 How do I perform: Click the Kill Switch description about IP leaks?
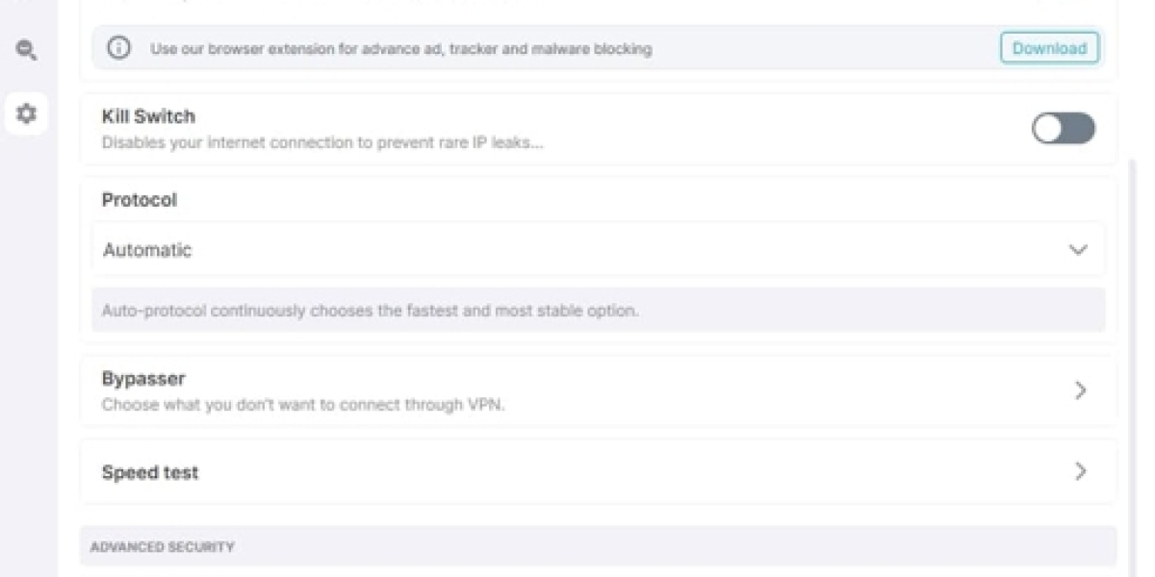click(x=322, y=143)
